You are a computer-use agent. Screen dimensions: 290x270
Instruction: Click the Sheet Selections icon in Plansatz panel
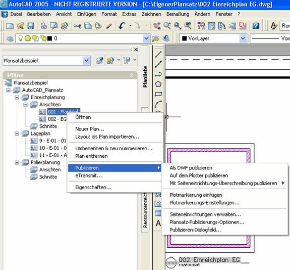(x=127, y=61)
